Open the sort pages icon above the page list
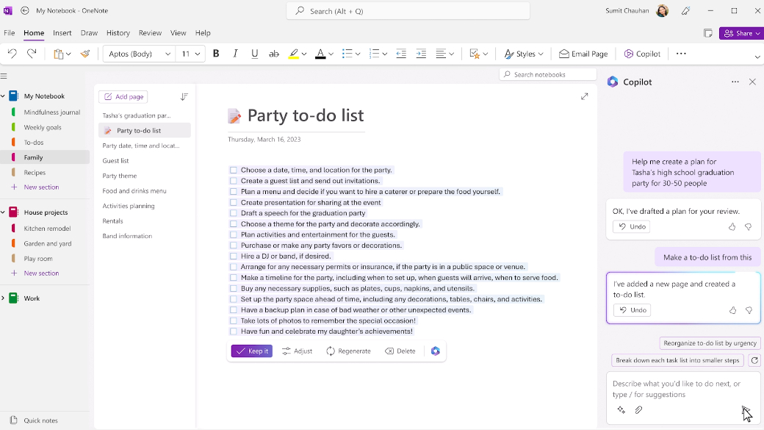 click(184, 96)
